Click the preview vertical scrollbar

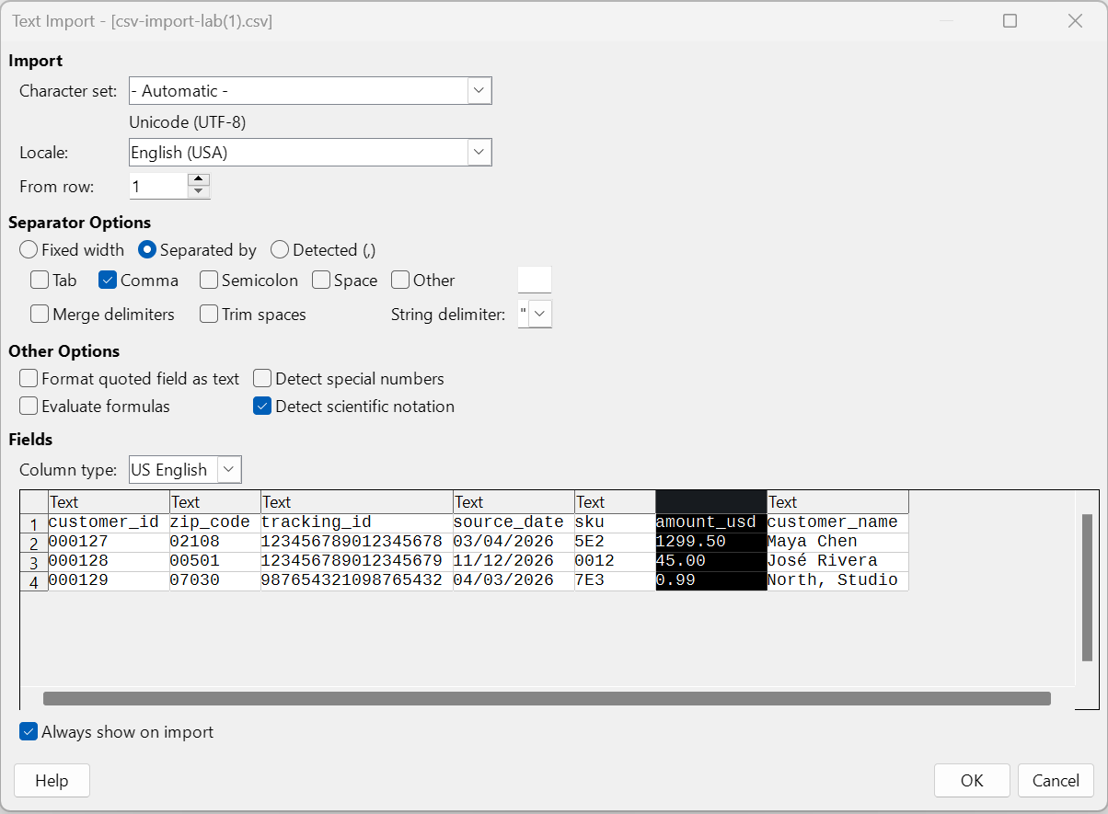1087,588
